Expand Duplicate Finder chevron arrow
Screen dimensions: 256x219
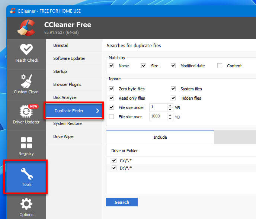[97, 111]
